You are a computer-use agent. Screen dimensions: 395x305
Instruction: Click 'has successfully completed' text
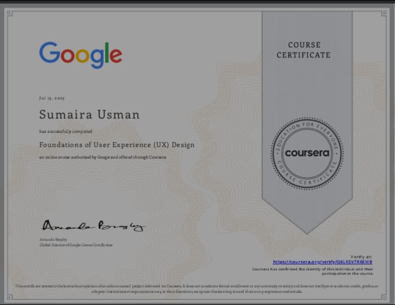tap(66, 131)
